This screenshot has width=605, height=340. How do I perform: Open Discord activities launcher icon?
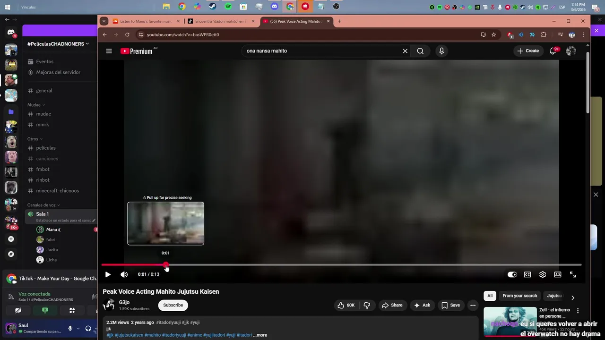click(x=72, y=310)
